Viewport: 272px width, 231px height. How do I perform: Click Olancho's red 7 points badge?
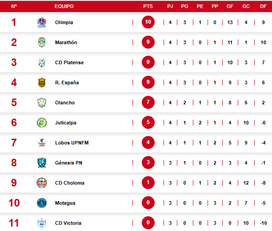(148, 103)
